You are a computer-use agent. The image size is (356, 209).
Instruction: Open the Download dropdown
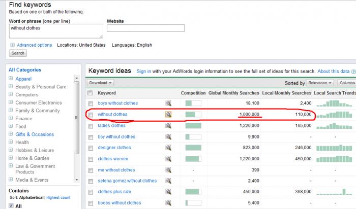pos(101,83)
